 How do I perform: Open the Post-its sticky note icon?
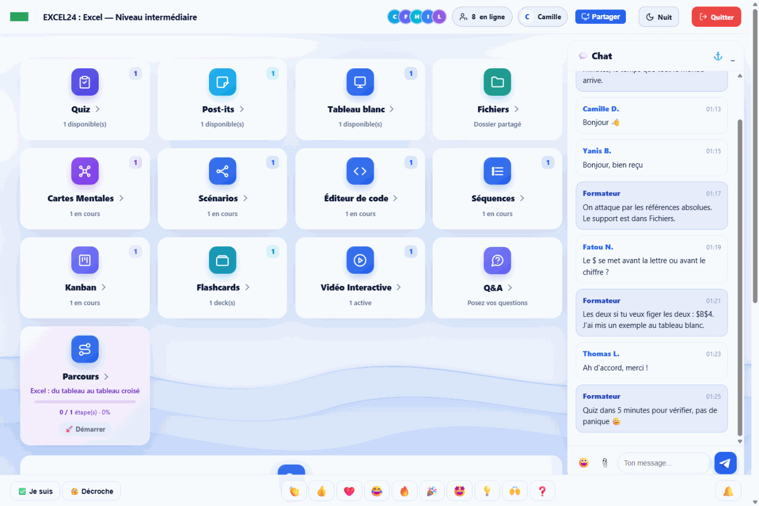(222, 82)
